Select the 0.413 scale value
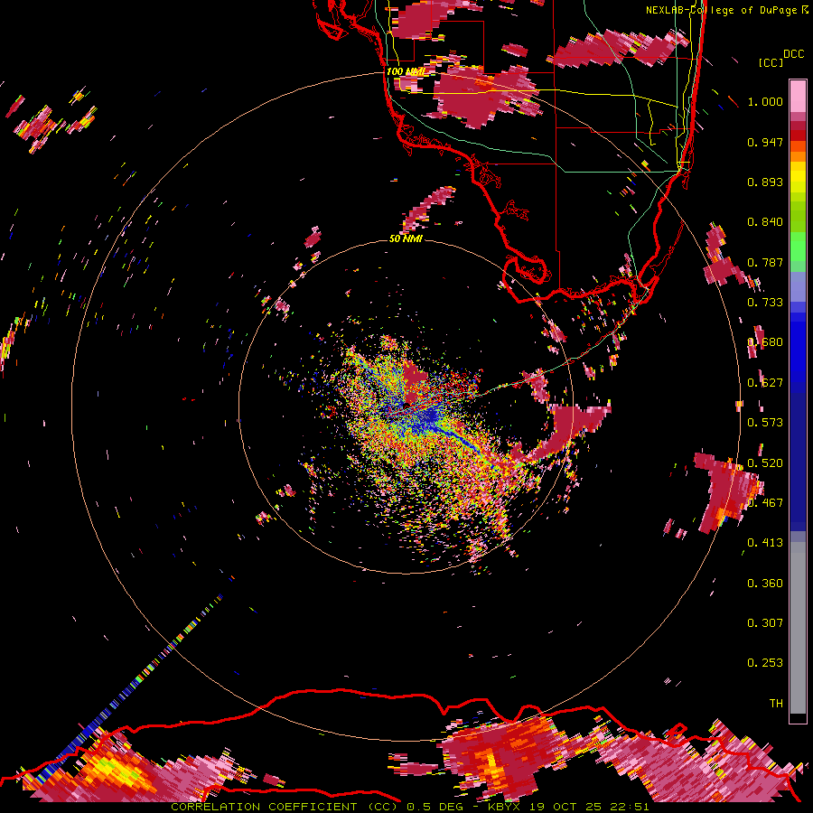Viewport: 813px width, 813px height. pos(765,543)
